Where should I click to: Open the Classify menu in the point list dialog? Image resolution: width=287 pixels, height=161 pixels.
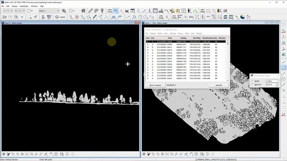click(173, 34)
